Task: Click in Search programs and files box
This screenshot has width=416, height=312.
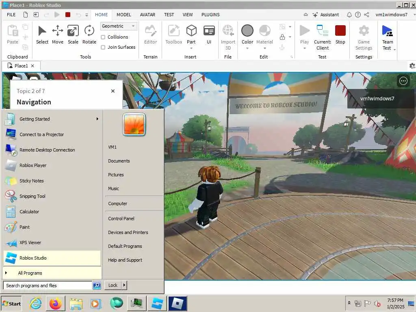Action: (x=48, y=286)
